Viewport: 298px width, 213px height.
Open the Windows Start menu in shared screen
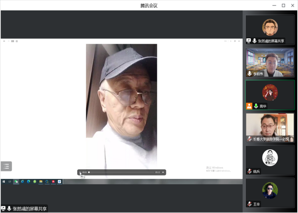4,181
